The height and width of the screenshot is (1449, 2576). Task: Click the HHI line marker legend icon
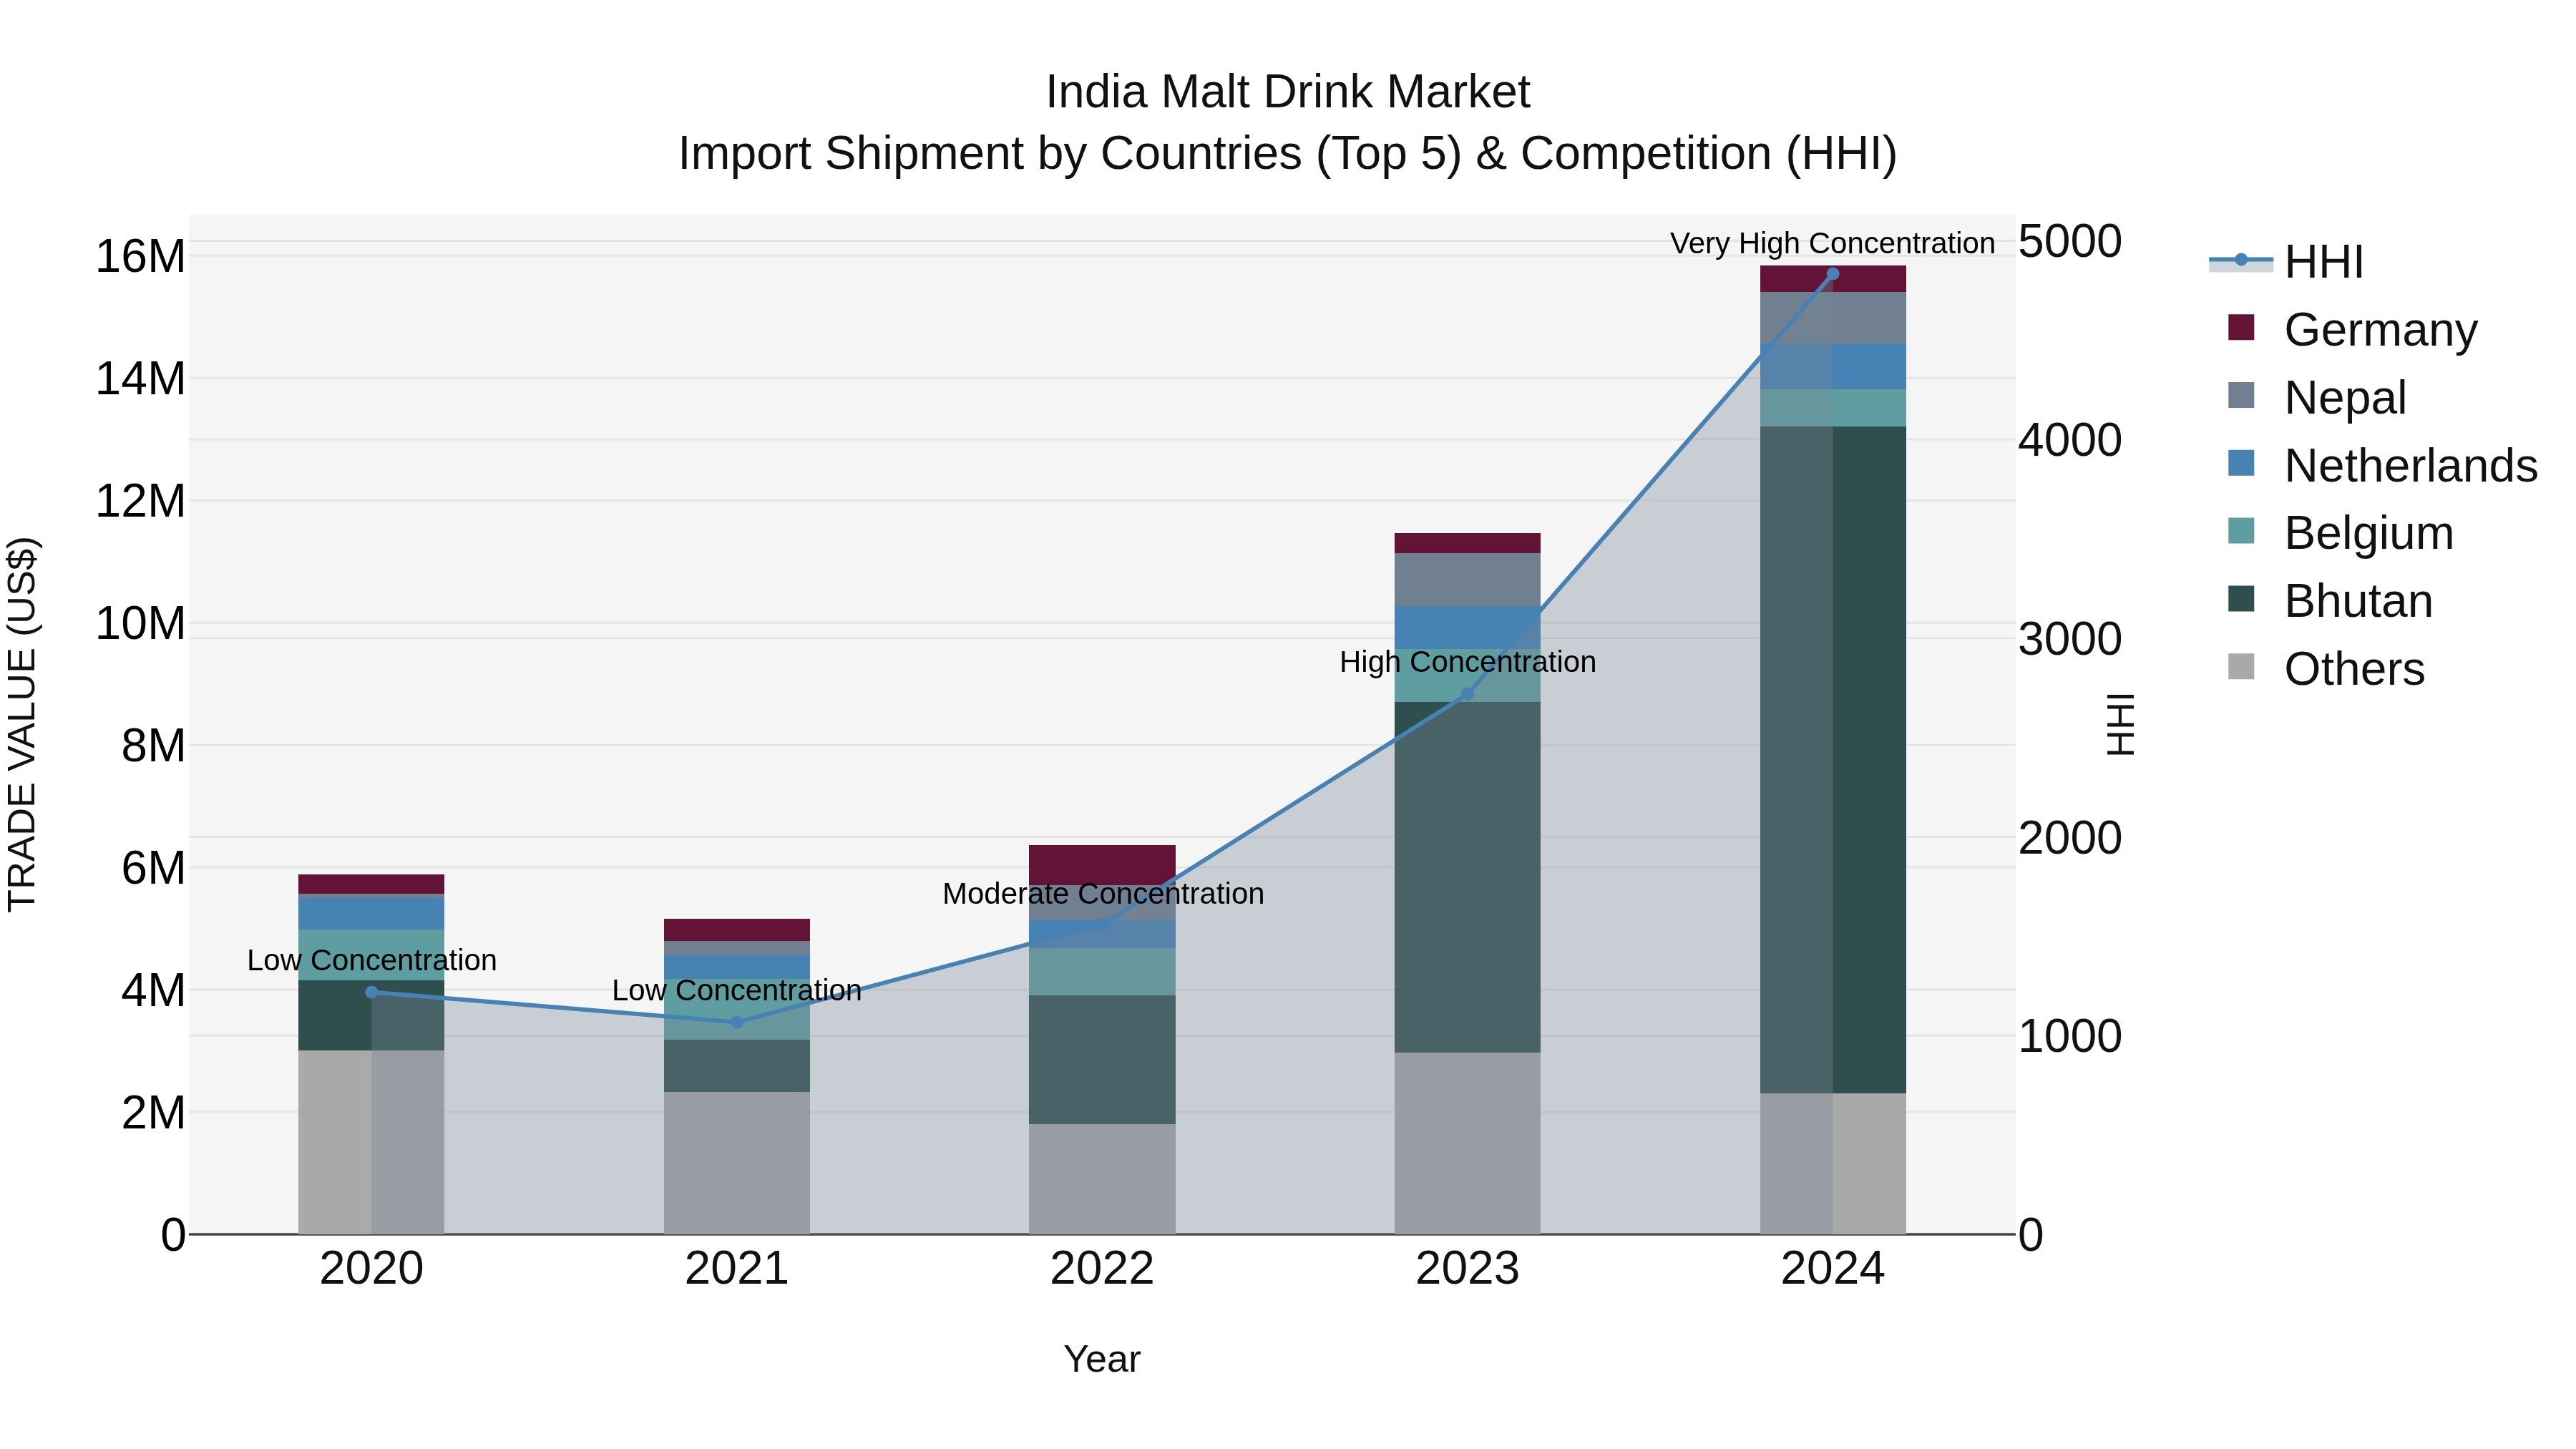click(x=2241, y=260)
